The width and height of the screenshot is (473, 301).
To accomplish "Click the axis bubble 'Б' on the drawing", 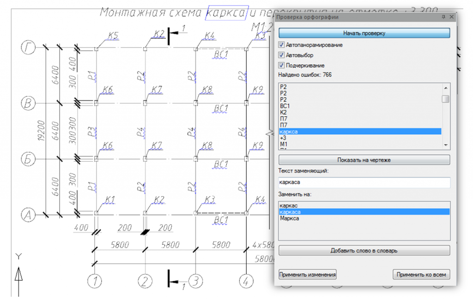I will (28, 159).
